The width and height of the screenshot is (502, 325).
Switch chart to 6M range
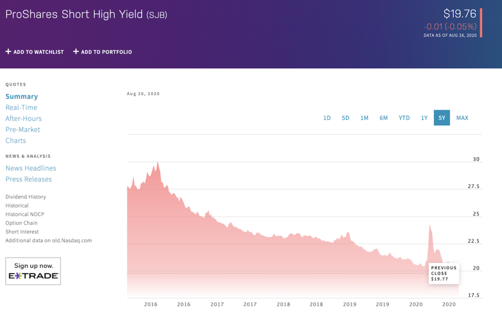[383, 118]
